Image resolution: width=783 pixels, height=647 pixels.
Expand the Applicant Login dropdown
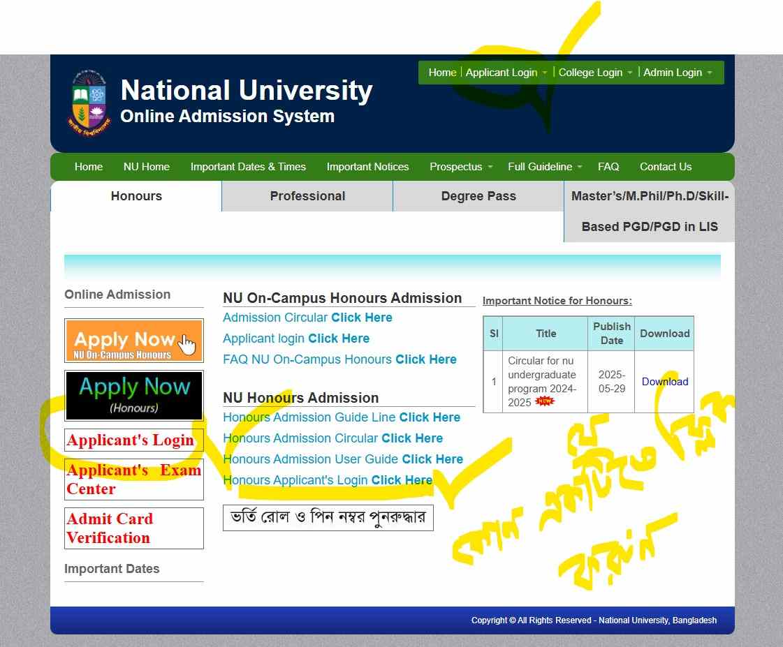tap(506, 73)
